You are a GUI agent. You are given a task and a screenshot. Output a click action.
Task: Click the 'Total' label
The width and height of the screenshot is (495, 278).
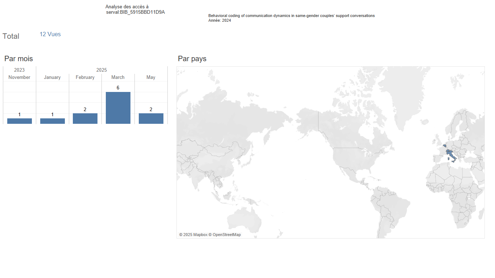click(x=11, y=36)
